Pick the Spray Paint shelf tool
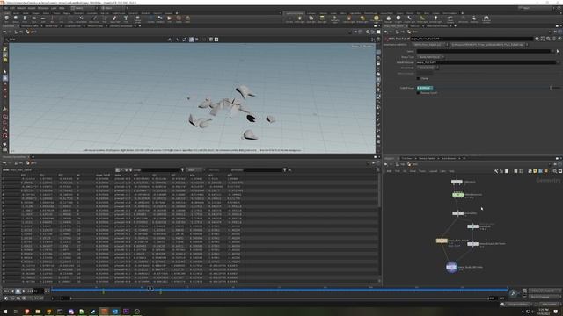Image resolution: width=563 pixels, height=316 pixels. 115,18
